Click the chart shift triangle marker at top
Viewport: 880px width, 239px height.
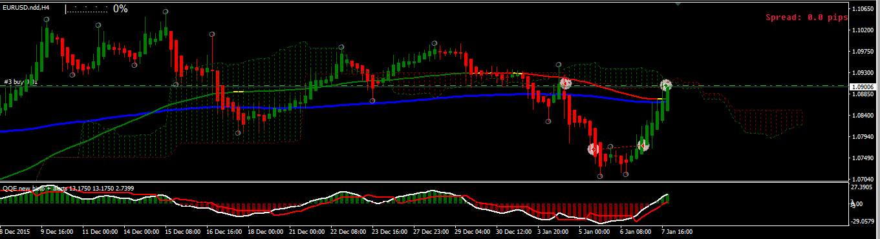pos(678,3)
